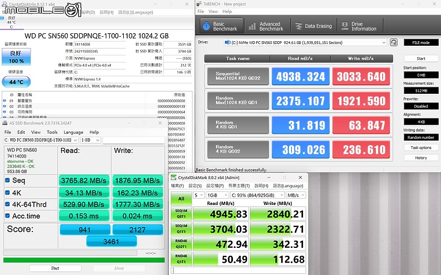441x275 pixels.
Task: Open AS SSD Language menu
Action: [x=73, y=132]
